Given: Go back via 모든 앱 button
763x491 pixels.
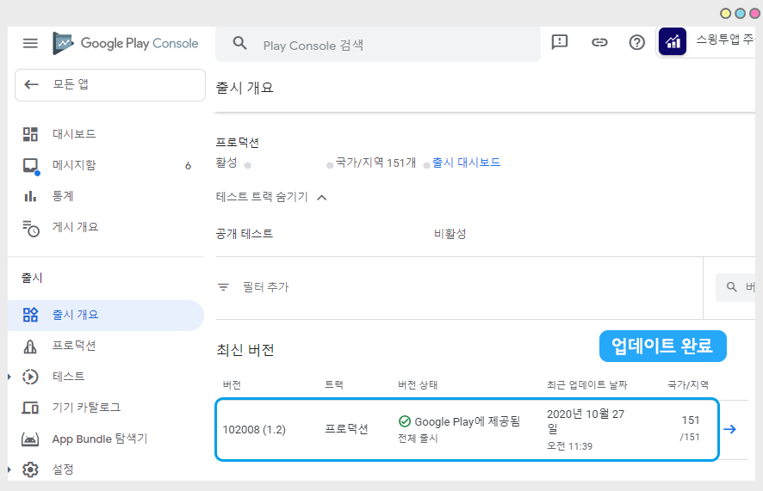Looking at the screenshot, I should pyautogui.click(x=110, y=84).
